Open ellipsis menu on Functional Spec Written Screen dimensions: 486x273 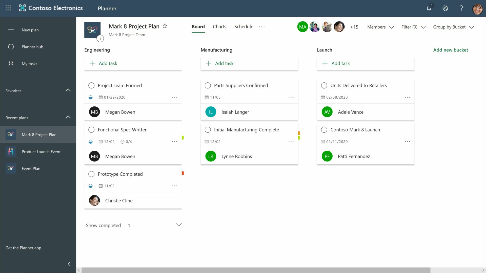(x=175, y=141)
